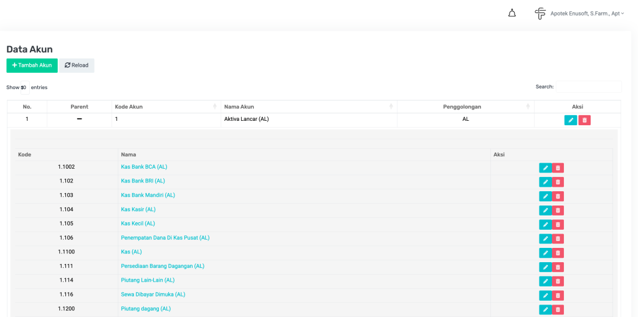This screenshot has height=317, width=638.
Task: Open the notification bell icon
Action: click(x=512, y=13)
